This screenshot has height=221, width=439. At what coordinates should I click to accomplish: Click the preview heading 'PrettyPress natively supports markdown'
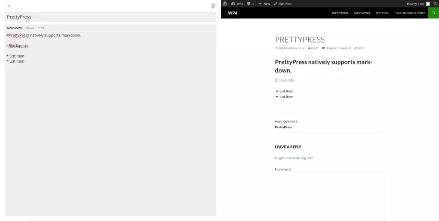(x=324, y=66)
